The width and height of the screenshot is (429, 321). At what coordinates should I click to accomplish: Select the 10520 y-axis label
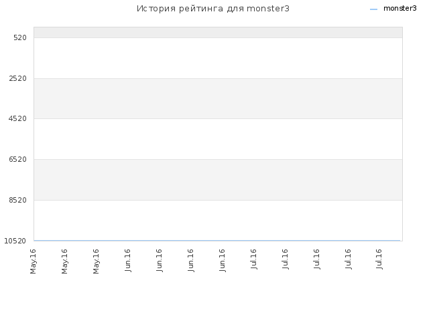click(15, 241)
